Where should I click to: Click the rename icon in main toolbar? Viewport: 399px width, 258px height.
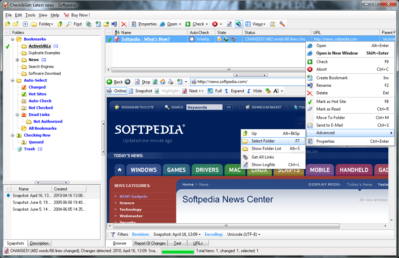point(114,24)
